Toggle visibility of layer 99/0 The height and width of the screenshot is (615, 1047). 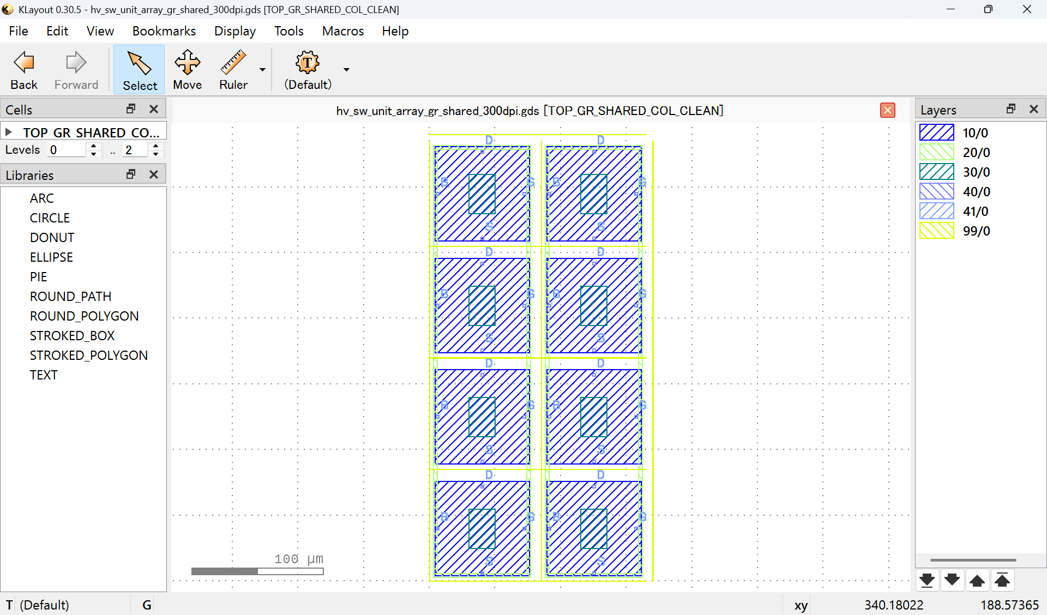[x=936, y=231]
